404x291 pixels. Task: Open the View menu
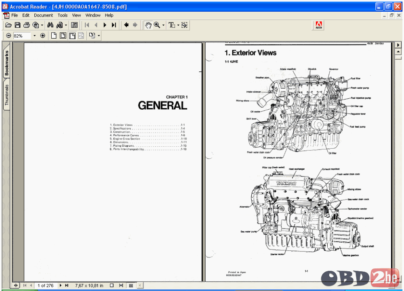point(76,15)
